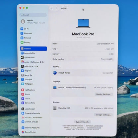
Task: Open Display Settings button
Action: click(x=103, y=94)
